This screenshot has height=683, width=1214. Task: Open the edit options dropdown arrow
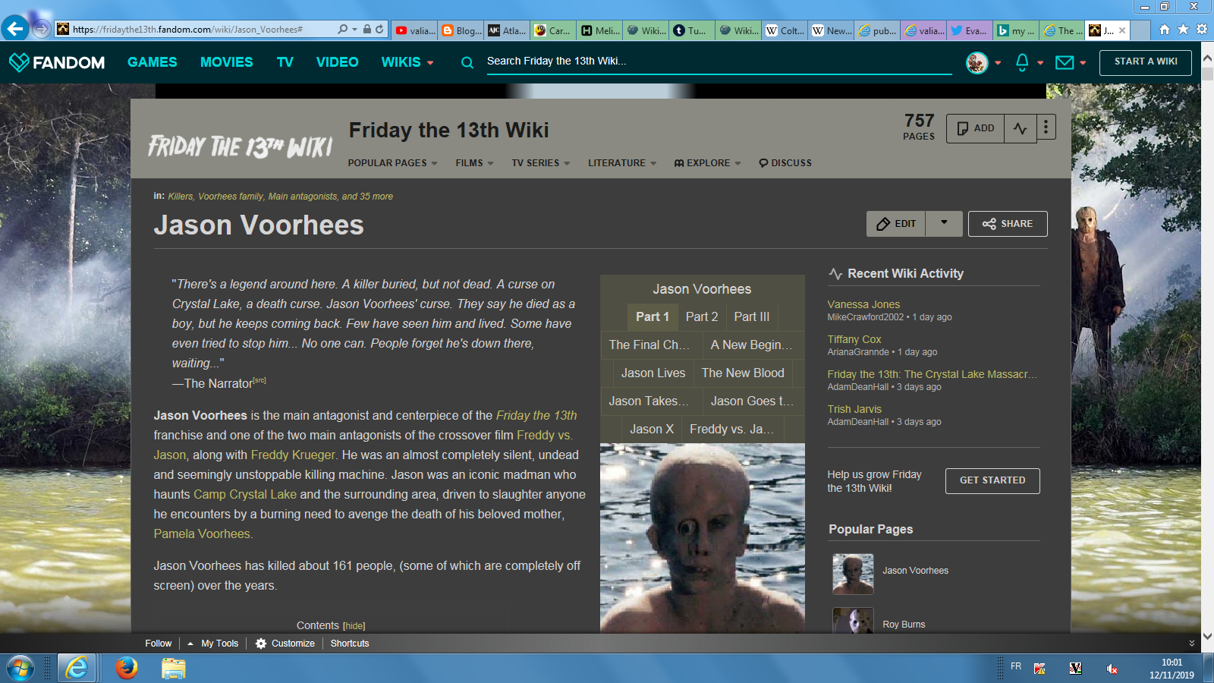(944, 223)
